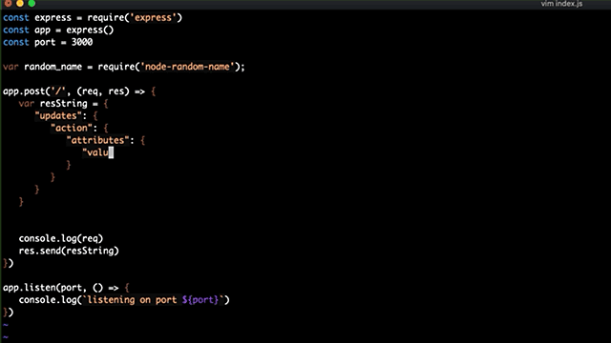Screen dimensions: 611x343
Task: Click the 'resString' variable declaration
Action: click(x=64, y=104)
